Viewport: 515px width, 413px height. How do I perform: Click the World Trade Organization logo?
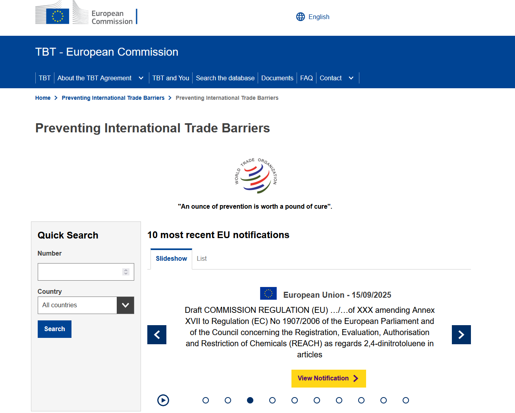(256, 176)
